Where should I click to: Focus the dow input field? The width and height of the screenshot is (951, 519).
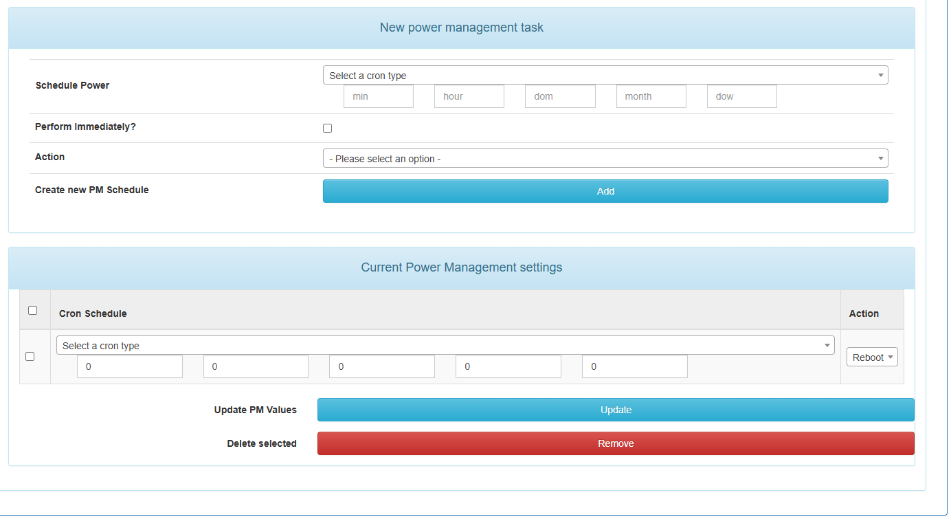pyautogui.click(x=741, y=96)
